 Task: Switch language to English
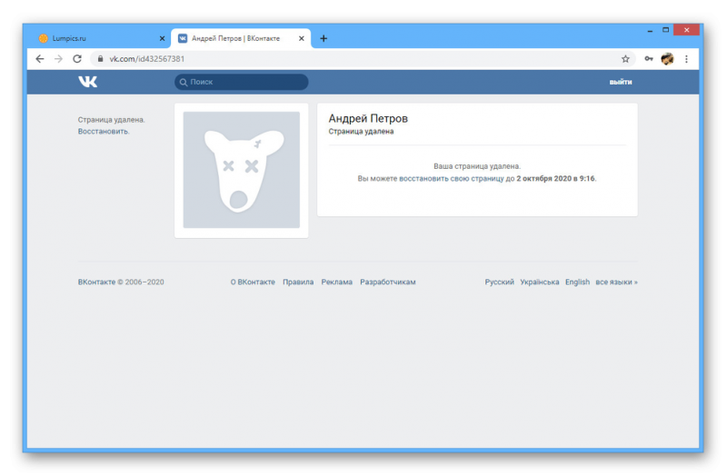coord(577,282)
